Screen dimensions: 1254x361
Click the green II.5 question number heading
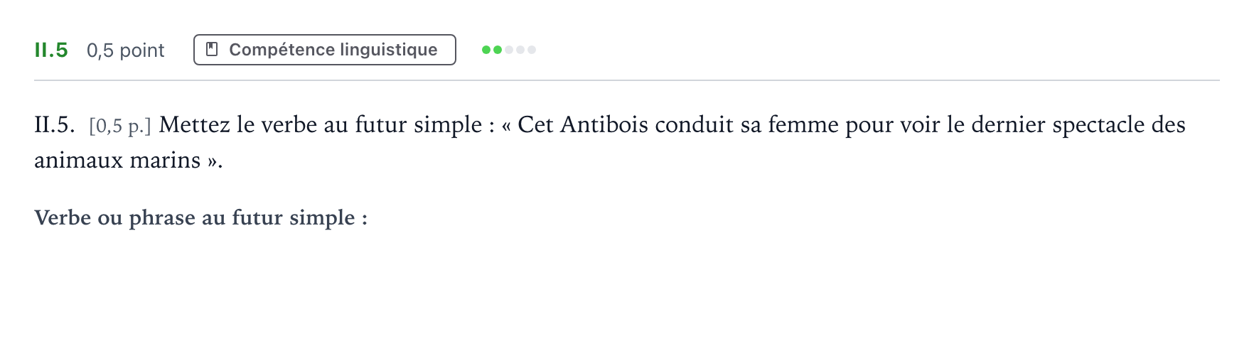point(51,50)
